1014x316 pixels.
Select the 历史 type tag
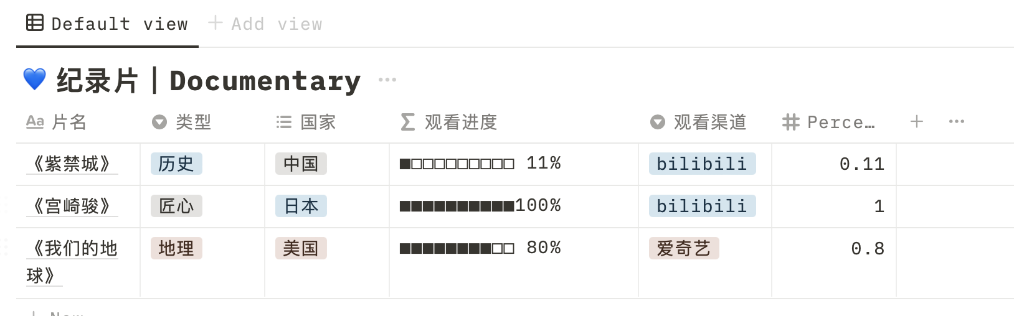click(176, 164)
